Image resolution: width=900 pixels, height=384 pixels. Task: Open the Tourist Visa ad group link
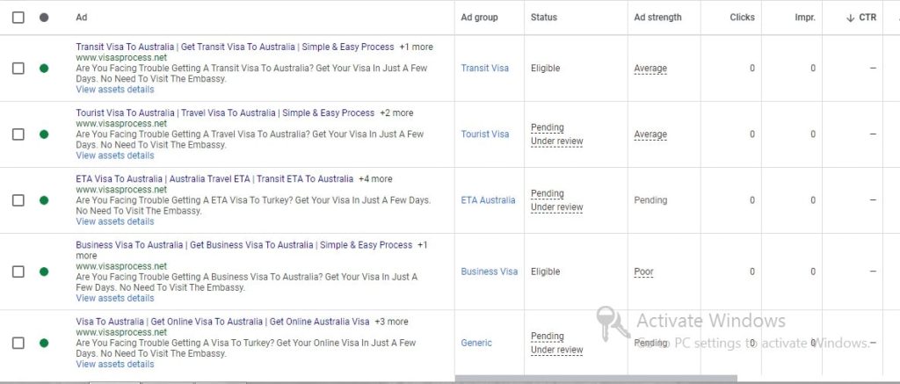pos(485,134)
